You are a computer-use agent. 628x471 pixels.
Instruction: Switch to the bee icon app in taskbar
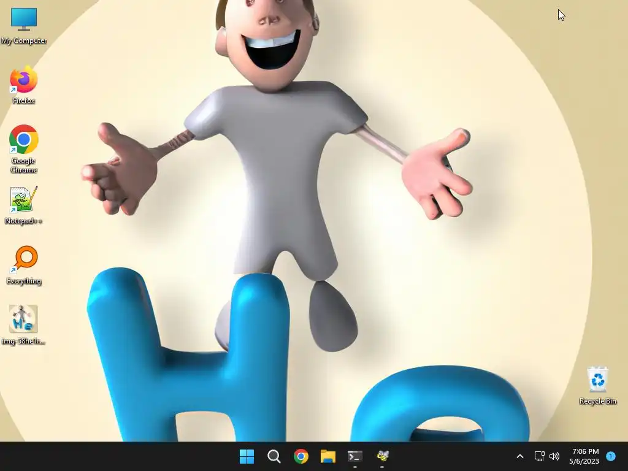tap(383, 456)
